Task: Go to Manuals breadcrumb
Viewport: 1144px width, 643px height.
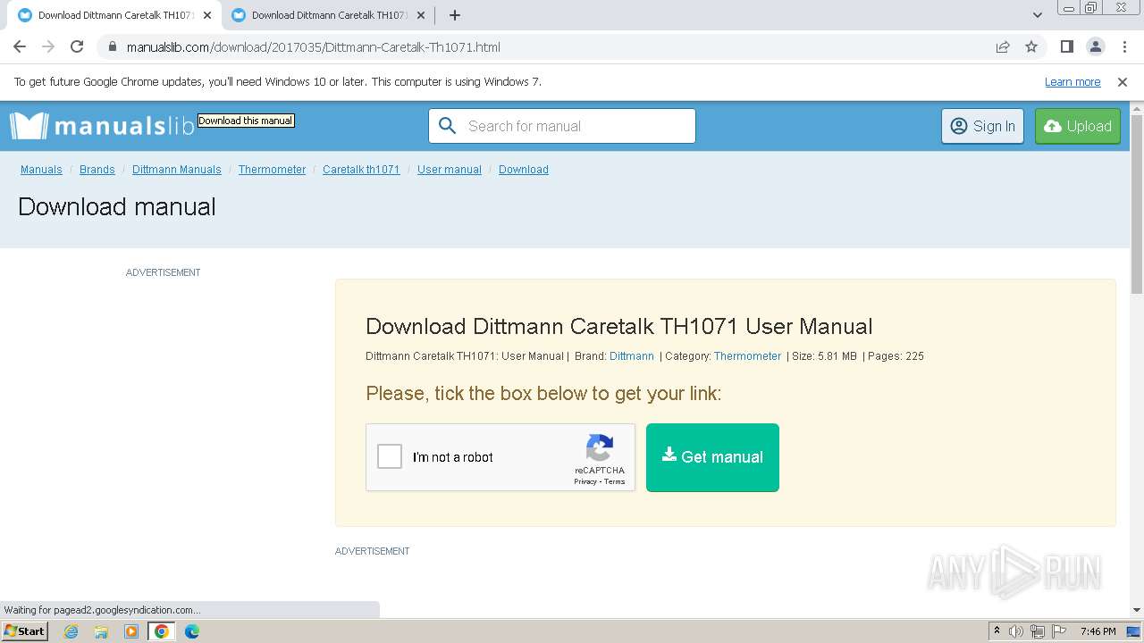Action: coord(41,170)
